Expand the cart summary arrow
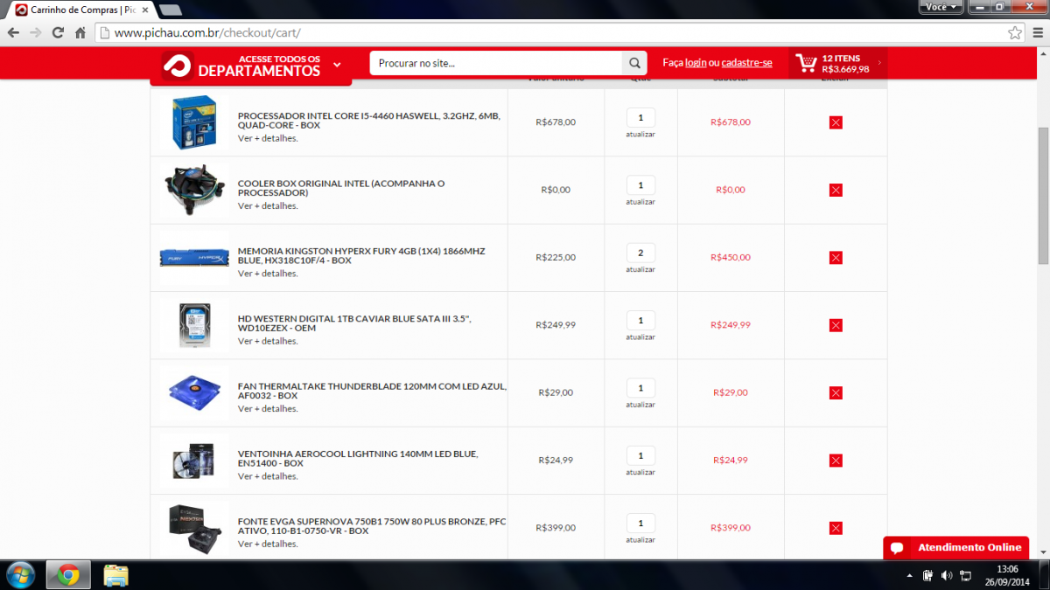Viewport: 1050px width, 590px height. 878,63
